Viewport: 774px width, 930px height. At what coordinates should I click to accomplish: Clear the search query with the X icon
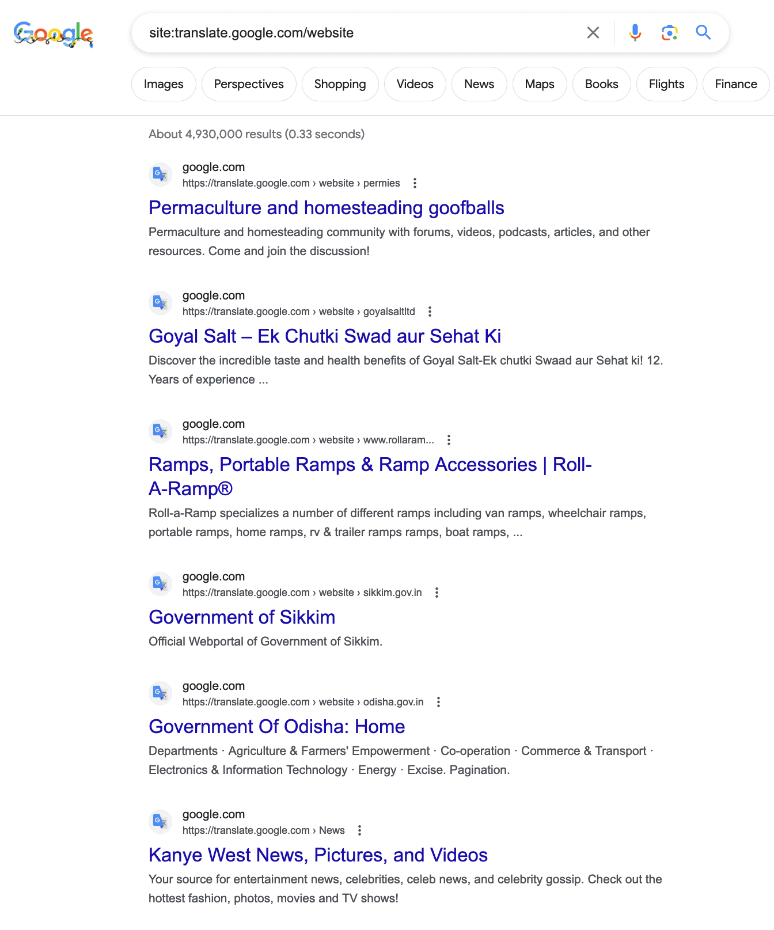[593, 33]
